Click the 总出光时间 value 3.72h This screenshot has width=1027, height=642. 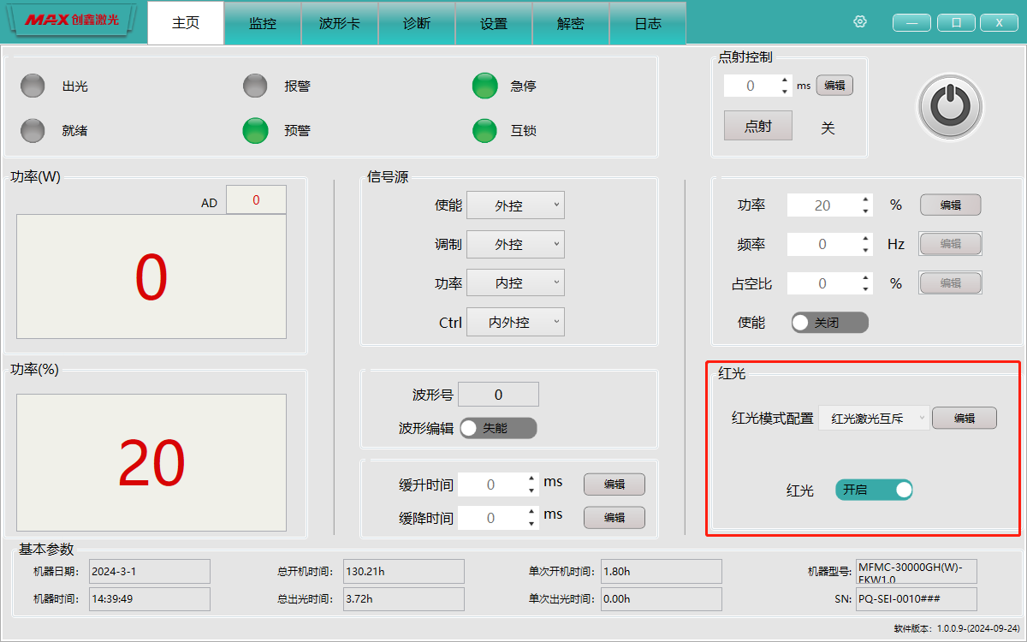click(404, 599)
